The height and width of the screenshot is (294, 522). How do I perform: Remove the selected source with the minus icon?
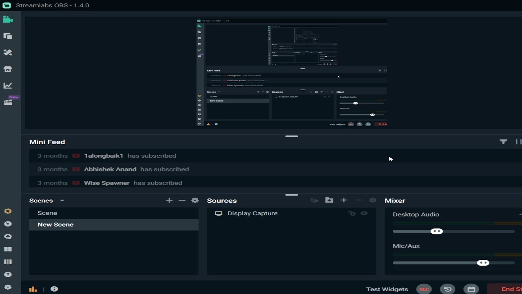point(358,200)
